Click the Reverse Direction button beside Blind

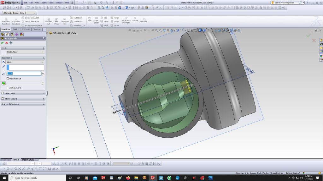3,62
